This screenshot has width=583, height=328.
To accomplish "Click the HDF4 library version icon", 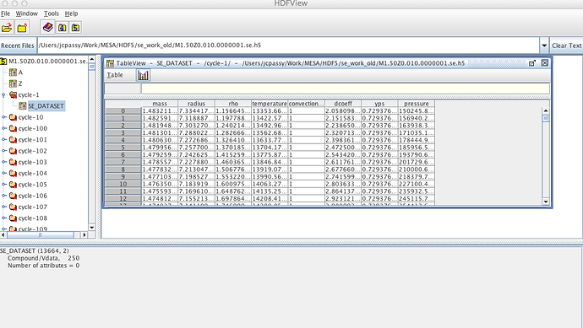I will pos(62,28).
